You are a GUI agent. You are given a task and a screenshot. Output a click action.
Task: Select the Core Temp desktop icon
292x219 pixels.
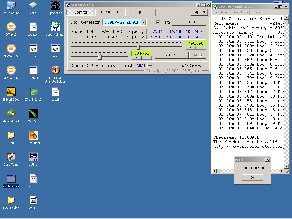point(11,159)
